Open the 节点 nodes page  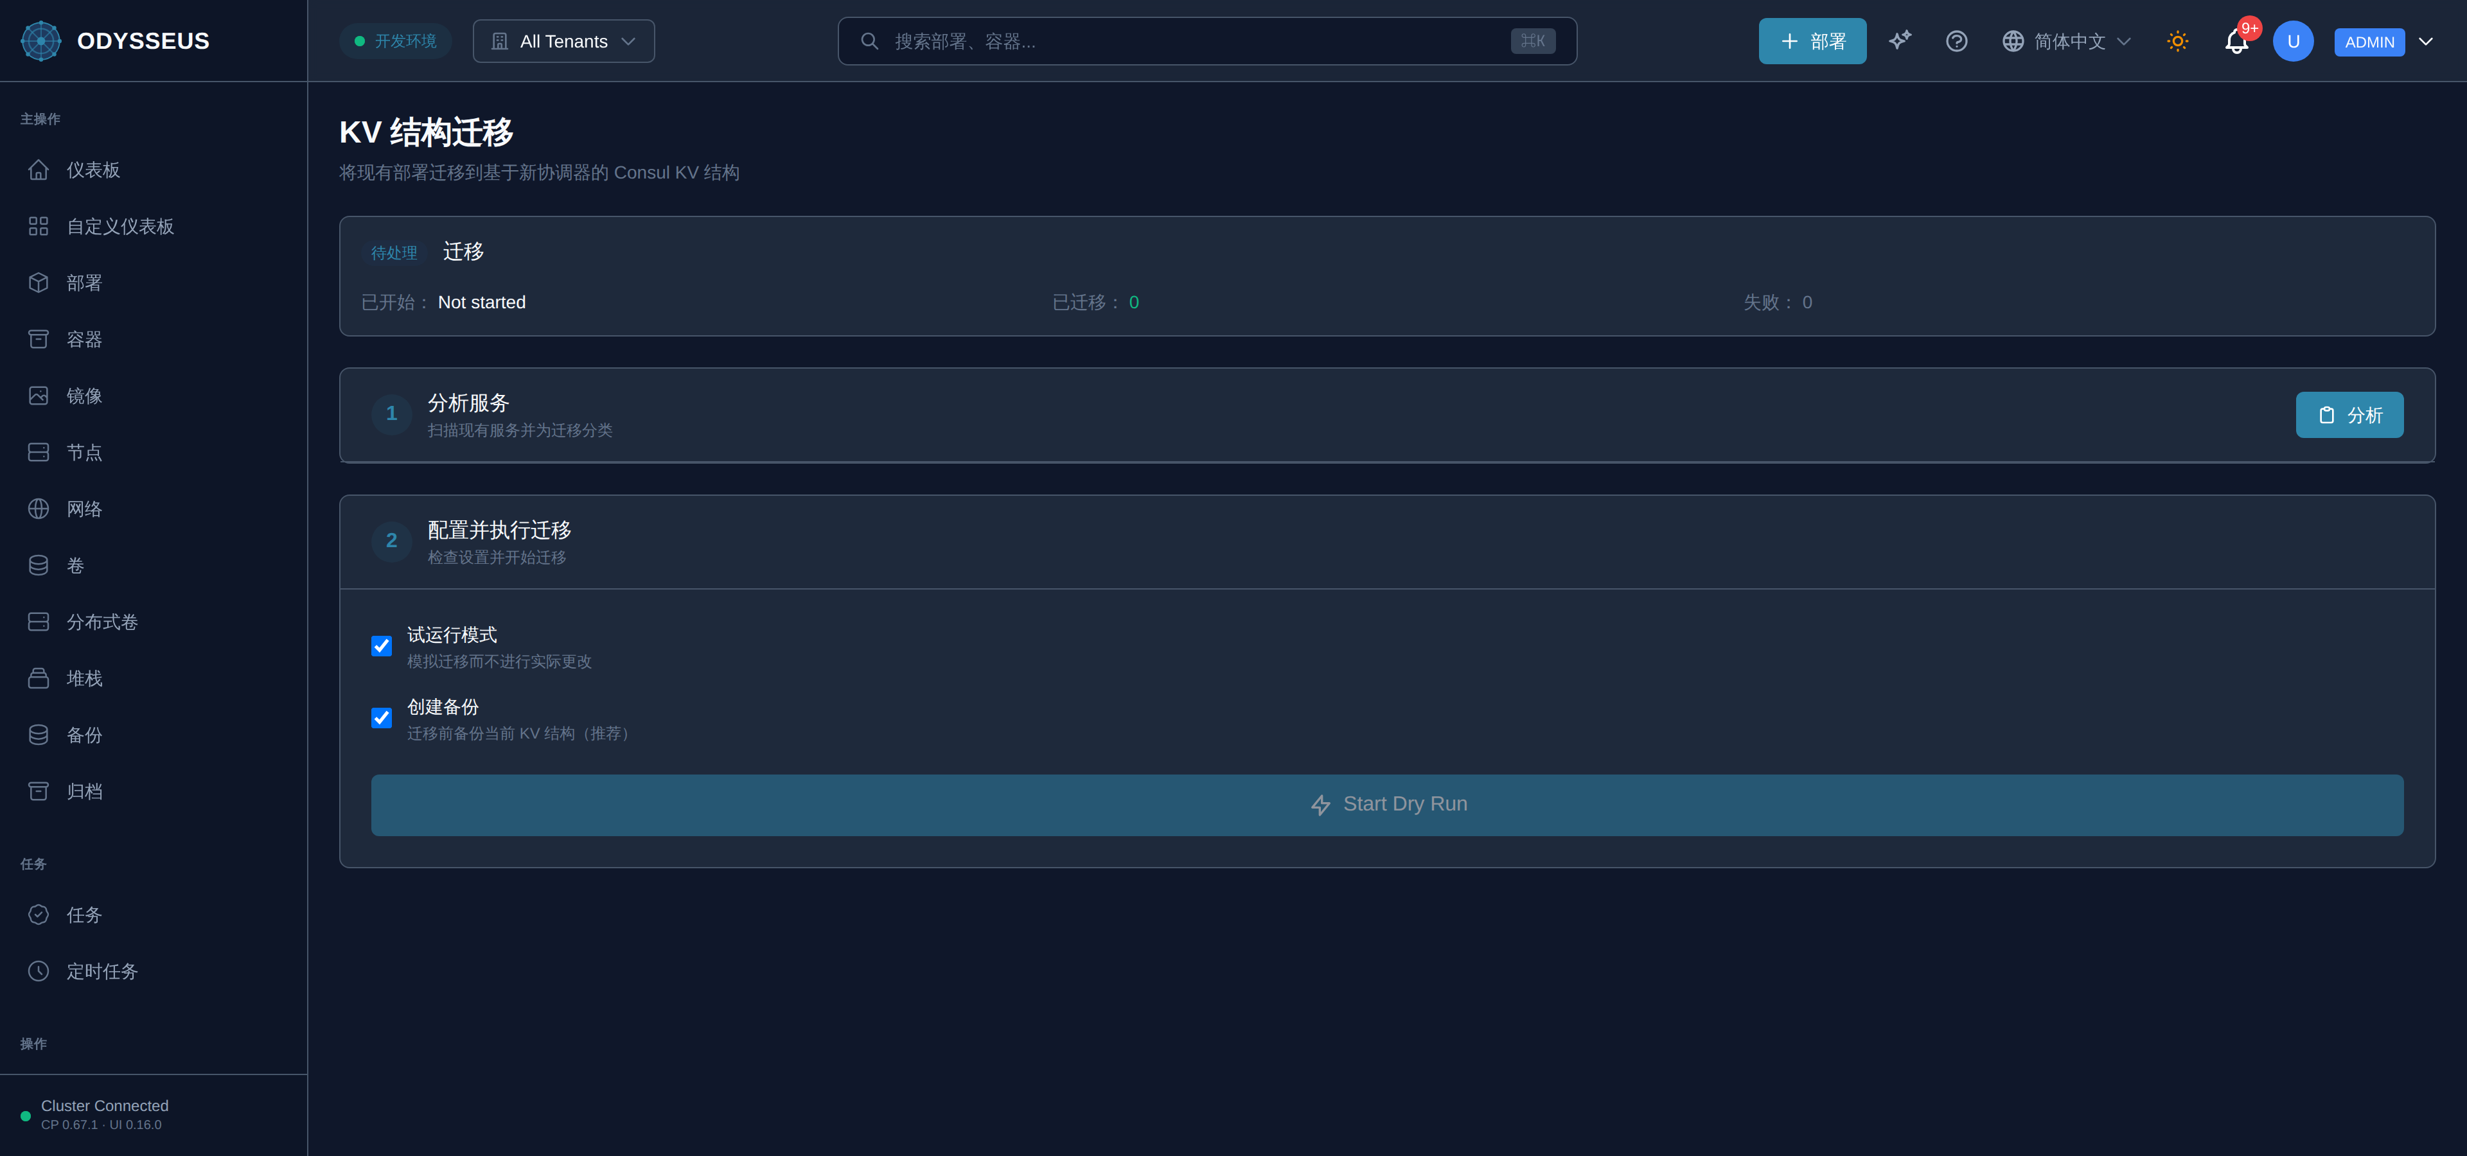[154, 451]
